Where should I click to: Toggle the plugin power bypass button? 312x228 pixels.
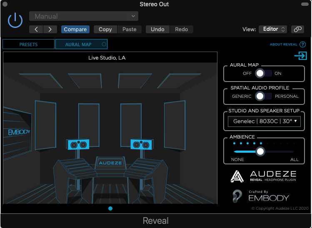click(15, 20)
